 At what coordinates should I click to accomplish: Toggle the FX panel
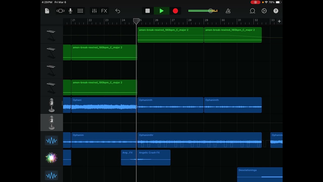[104, 11]
